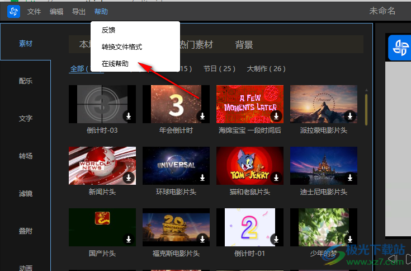Click the 海绵宝宝 一段时间后 caption
This screenshot has width=411, height=271.
(250, 130)
